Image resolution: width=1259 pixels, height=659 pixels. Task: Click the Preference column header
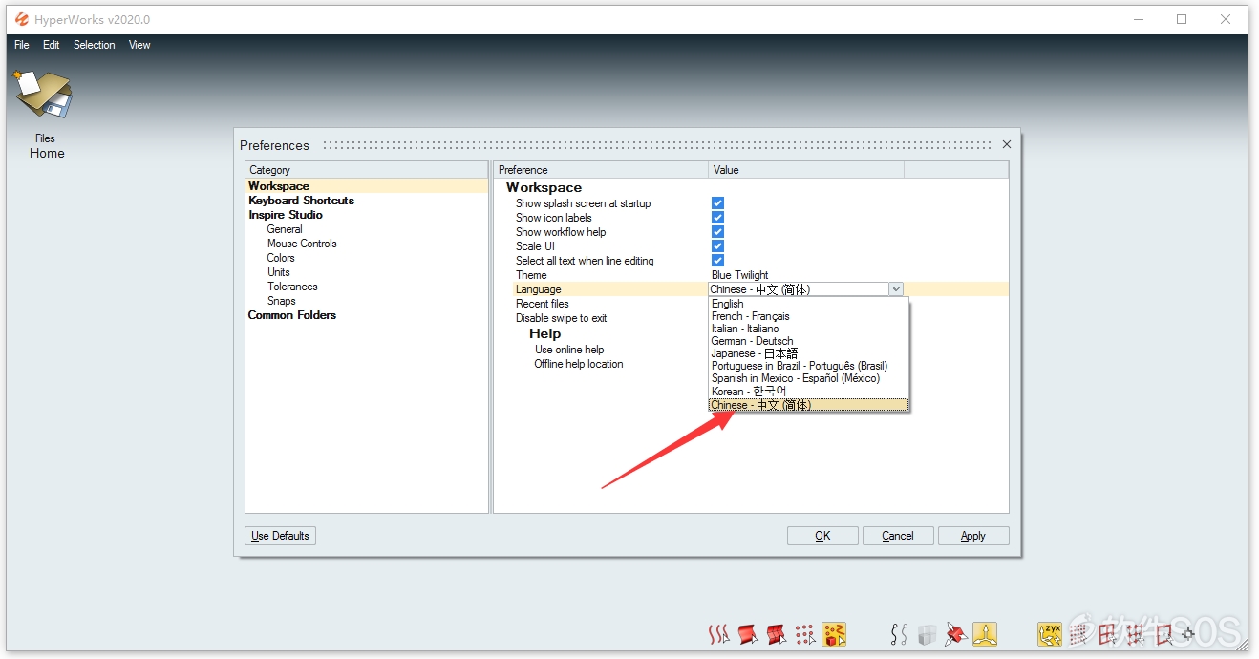pos(601,170)
